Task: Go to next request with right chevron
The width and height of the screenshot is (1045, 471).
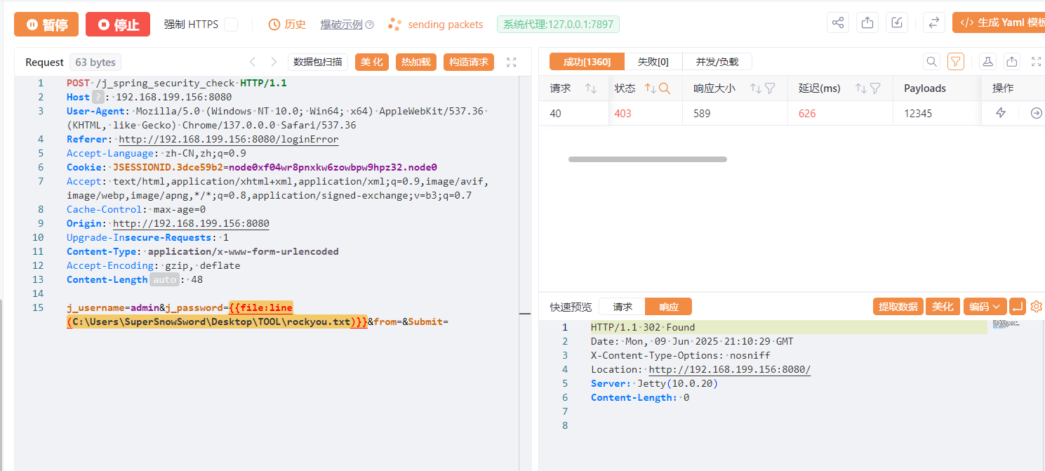Action: coord(274,62)
